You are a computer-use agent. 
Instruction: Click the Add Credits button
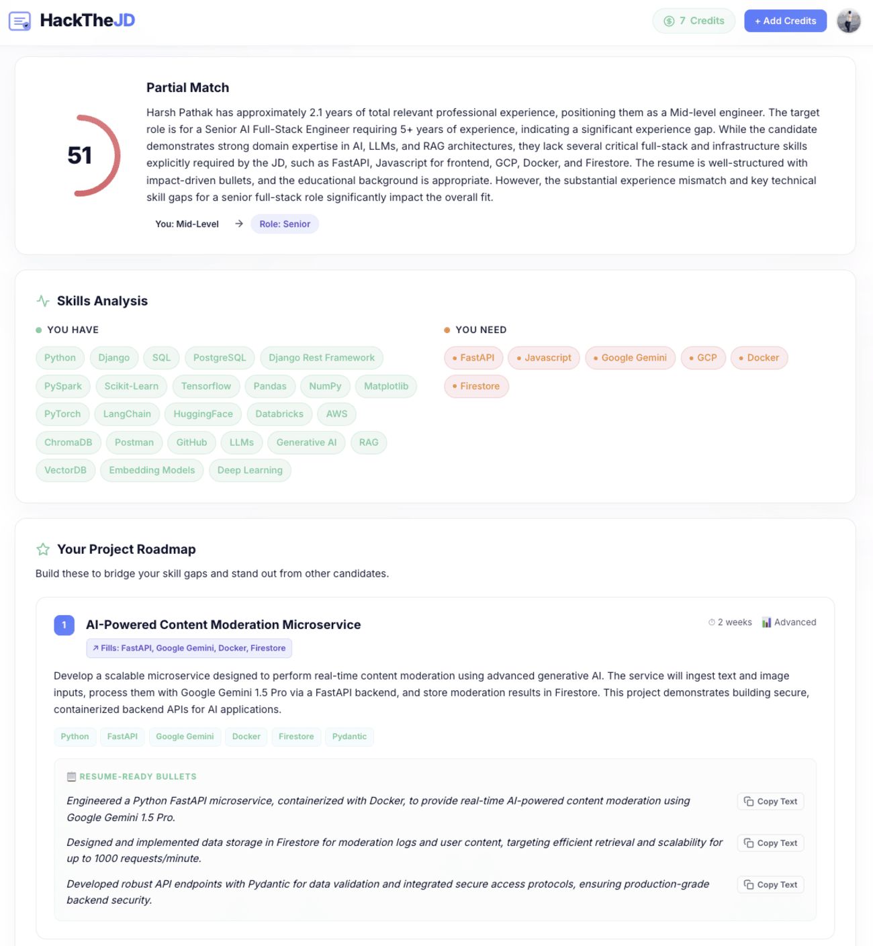pyautogui.click(x=785, y=21)
